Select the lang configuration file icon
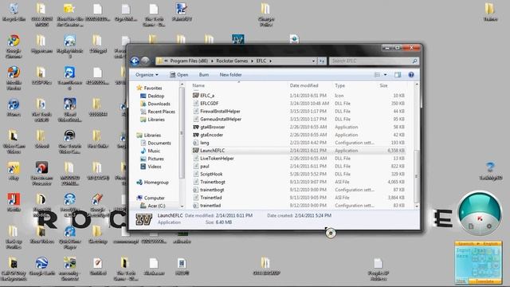This screenshot has height=287, width=510. click(x=196, y=143)
